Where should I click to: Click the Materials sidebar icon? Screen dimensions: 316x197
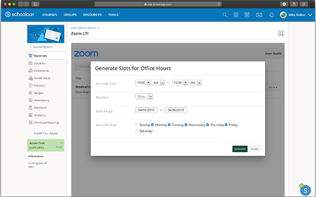(x=30, y=56)
